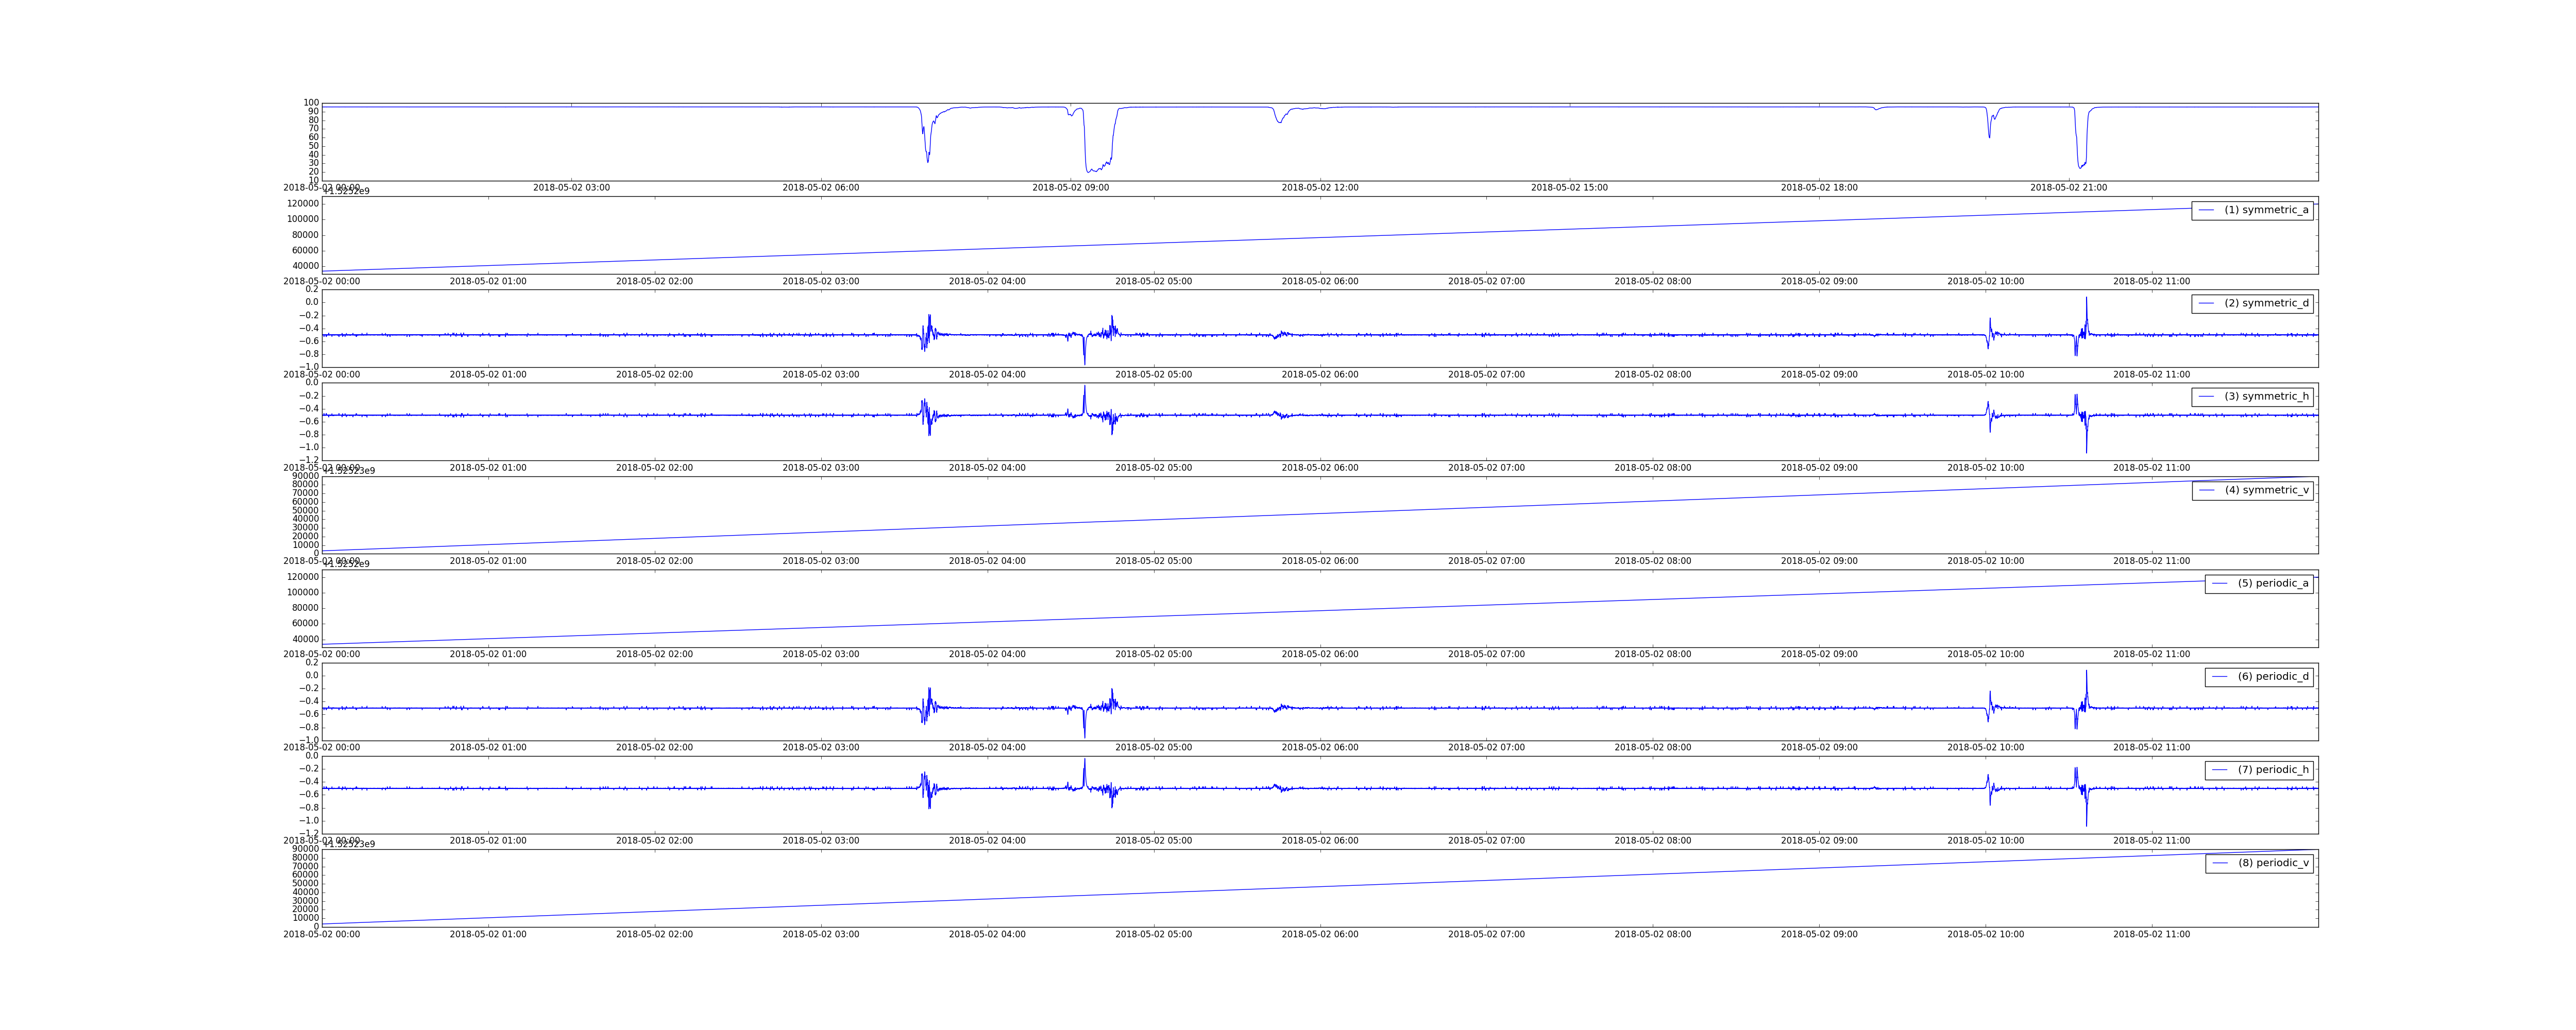The image size is (2576, 1030).
Task: Click "0.2" on the symmetric_d plot axis
Action: pyautogui.click(x=312, y=289)
